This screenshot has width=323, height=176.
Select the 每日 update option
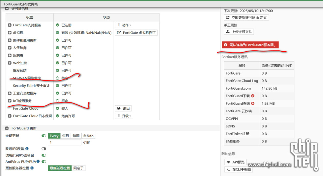pos(66,136)
